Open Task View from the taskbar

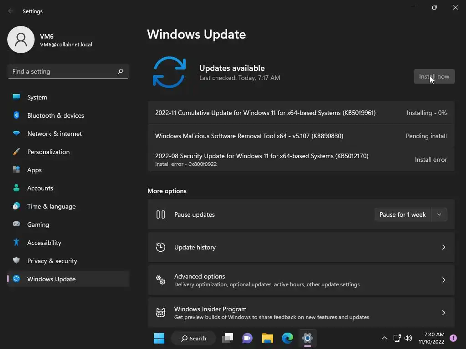point(228,338)
